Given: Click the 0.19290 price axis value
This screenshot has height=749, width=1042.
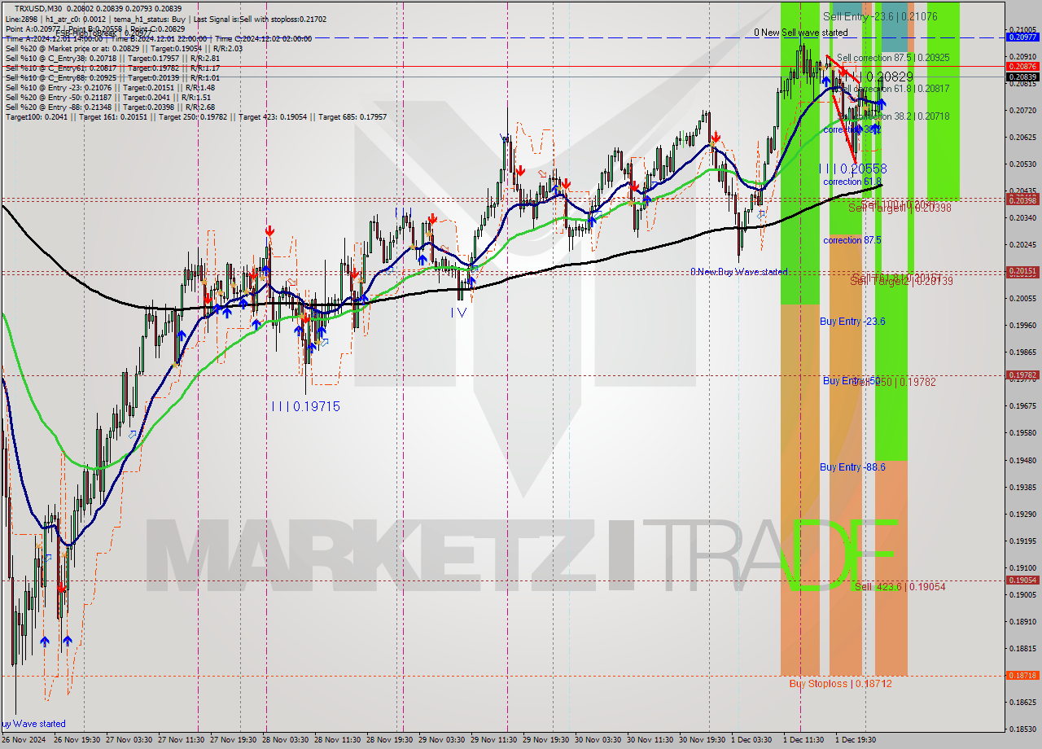Looking at the screenshot, I should coord(1023,515).
